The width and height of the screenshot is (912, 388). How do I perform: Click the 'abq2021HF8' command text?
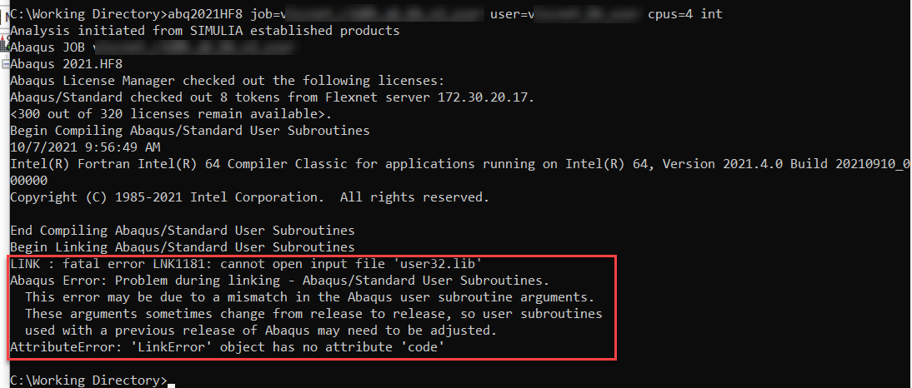pos(196,14)
